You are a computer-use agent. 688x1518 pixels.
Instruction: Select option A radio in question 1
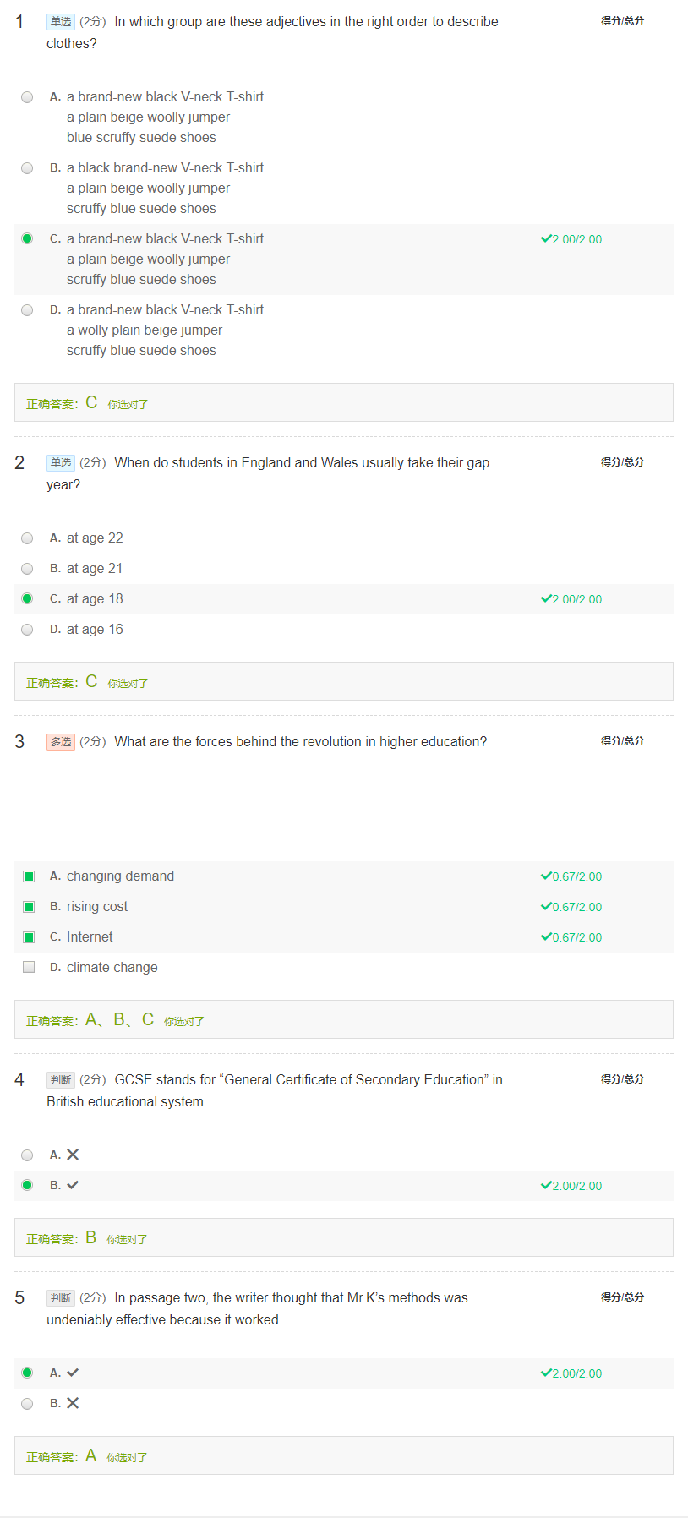pyautogui.click(x=27, y=97)
